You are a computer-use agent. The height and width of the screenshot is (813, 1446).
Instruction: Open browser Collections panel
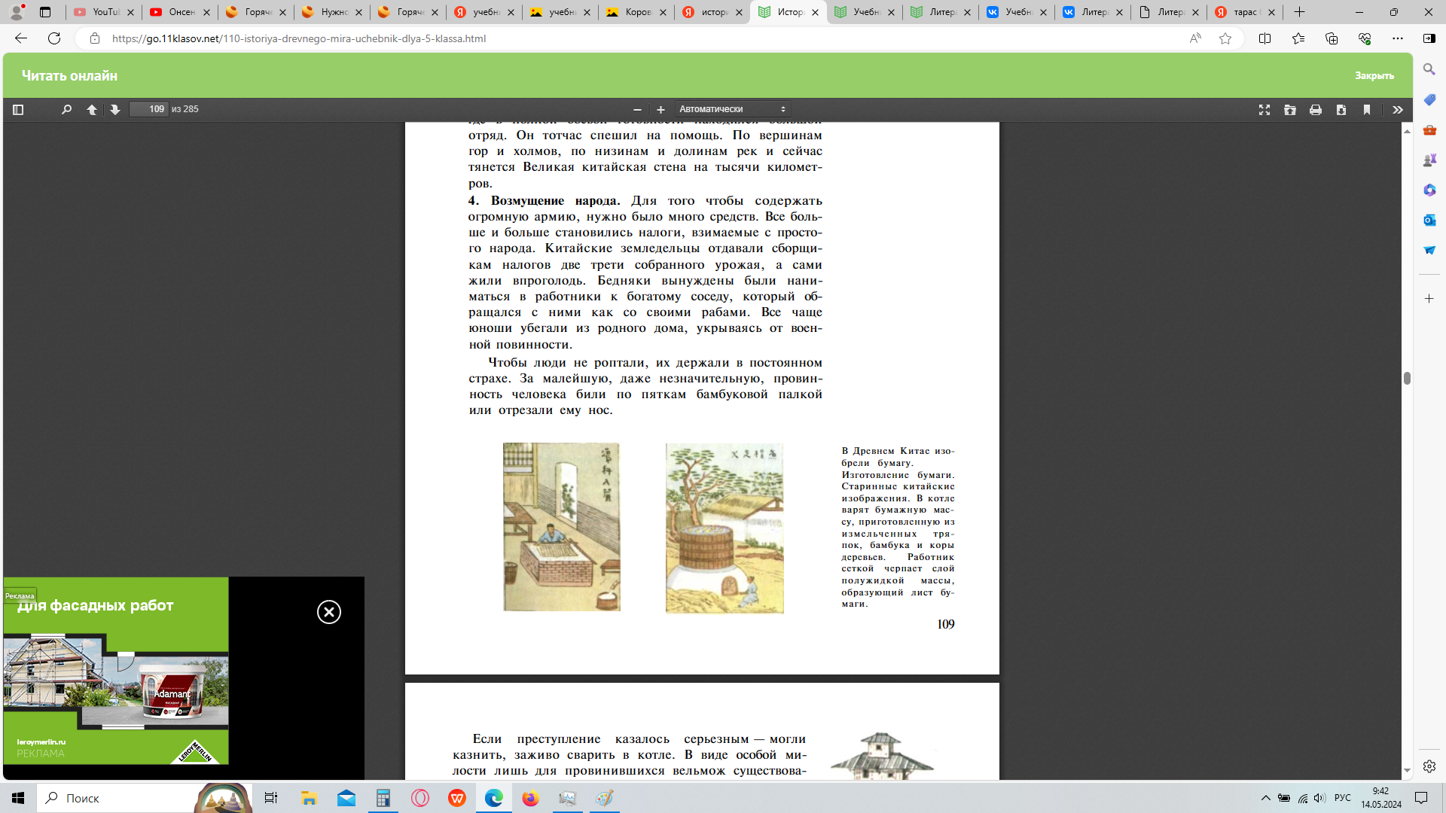[x=1331, y=38]
